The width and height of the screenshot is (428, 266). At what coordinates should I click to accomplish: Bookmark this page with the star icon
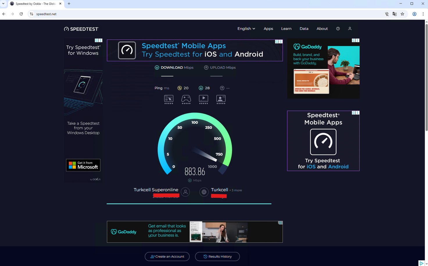pos(402,14)
